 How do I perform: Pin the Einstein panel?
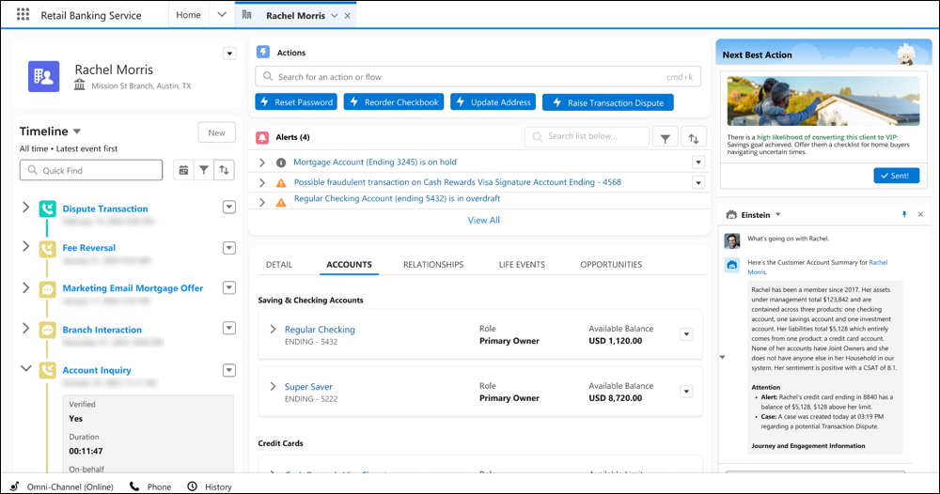[904, 214]
